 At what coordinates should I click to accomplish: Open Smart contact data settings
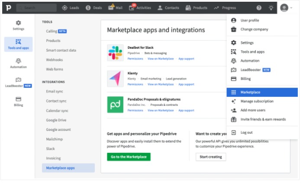pos(61,50)
